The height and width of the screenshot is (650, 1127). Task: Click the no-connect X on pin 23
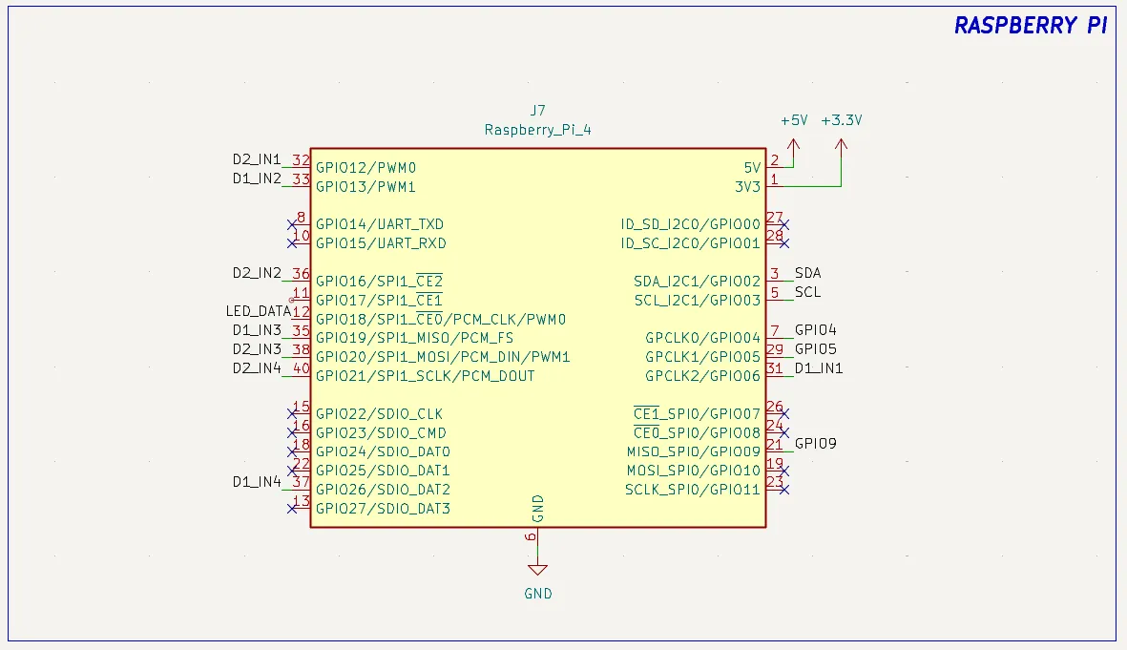pyautogui.click(x=784, y=490)
